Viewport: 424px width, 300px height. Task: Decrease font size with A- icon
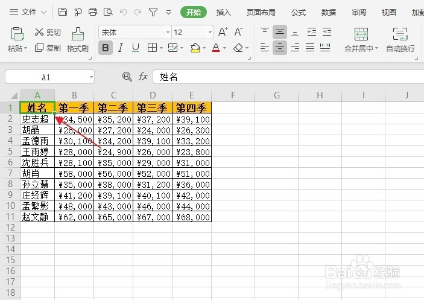point(238,32)
